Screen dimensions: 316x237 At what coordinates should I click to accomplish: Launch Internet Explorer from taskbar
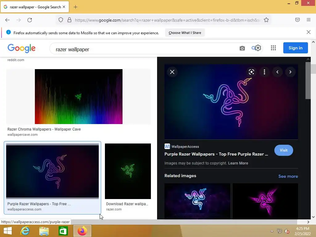tap(25, 231)
